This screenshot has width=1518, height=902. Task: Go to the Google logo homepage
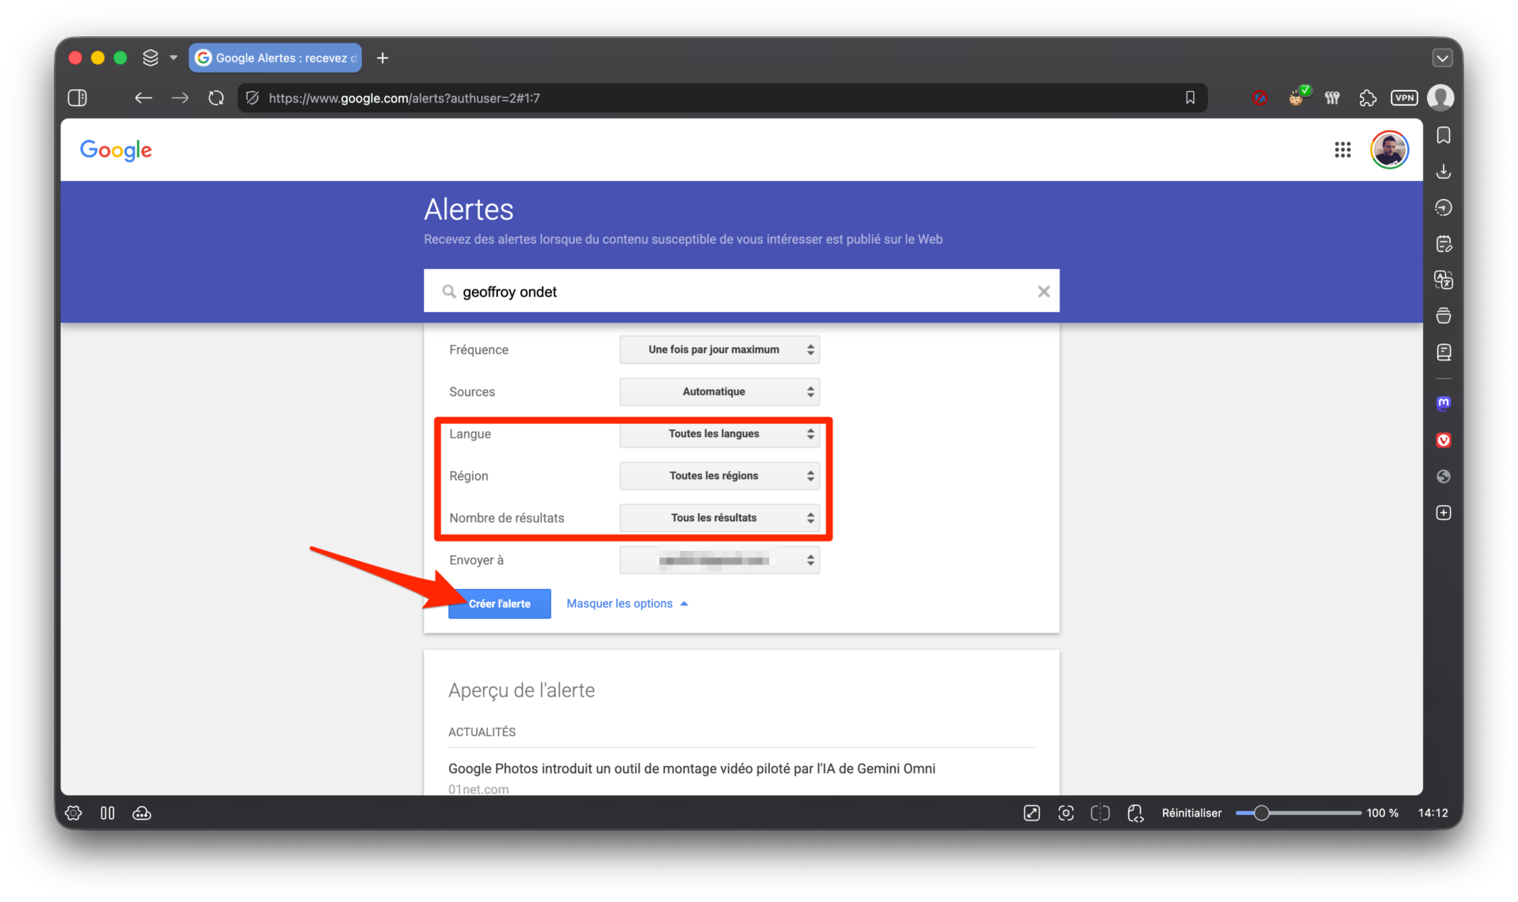click(x=116, y=150)
